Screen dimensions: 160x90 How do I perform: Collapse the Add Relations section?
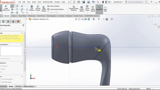(22, 63)
